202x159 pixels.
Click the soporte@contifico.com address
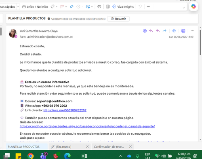55,101
